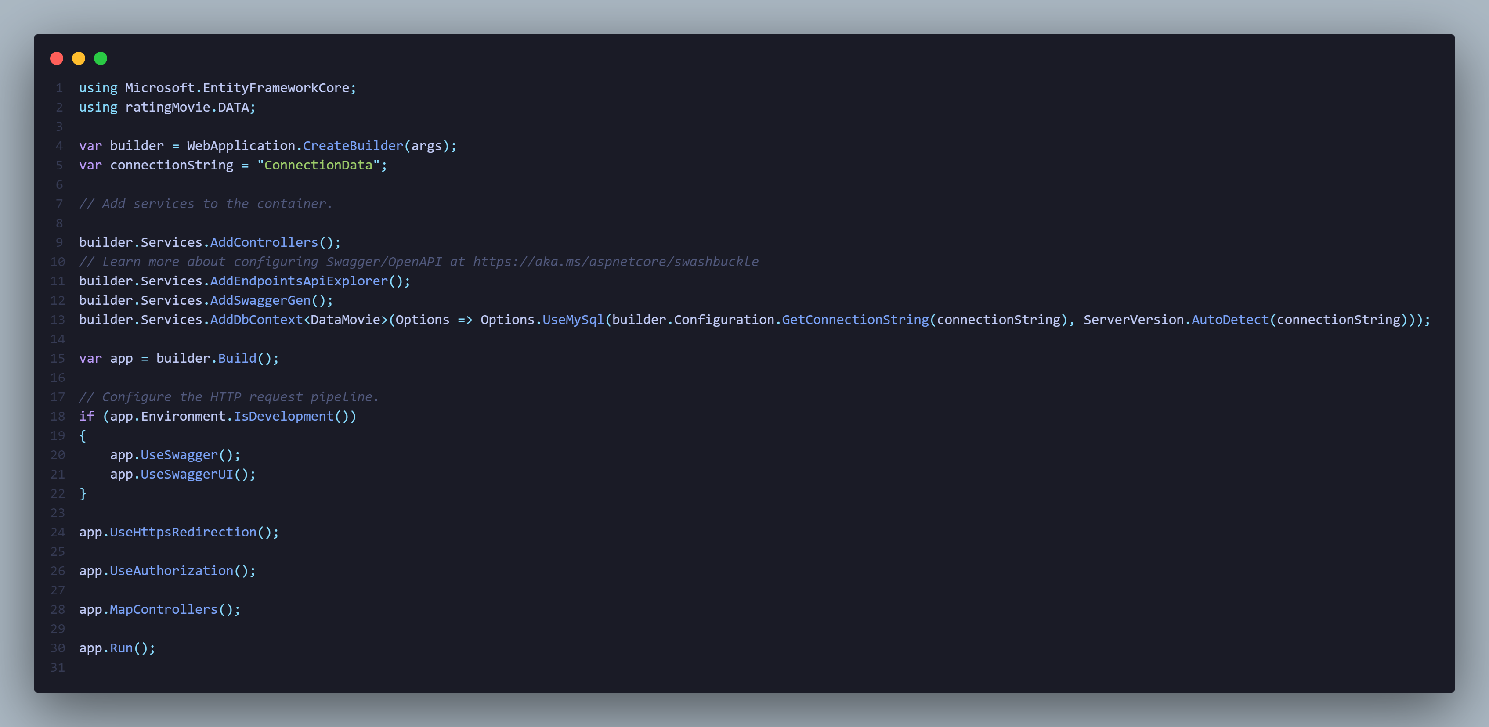Click 'using Microsoft.EntityFrameworkCore;' on line 1
This screenshot has height=727, width=1489.
(218, 88)
